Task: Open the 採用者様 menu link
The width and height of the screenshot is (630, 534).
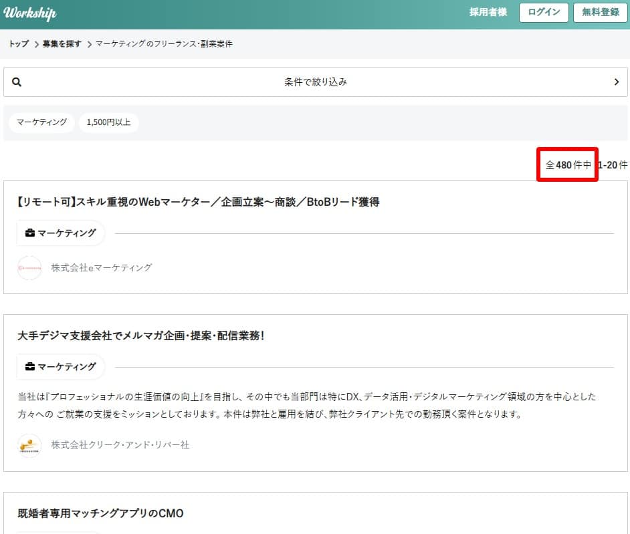Action: point(488,13)
